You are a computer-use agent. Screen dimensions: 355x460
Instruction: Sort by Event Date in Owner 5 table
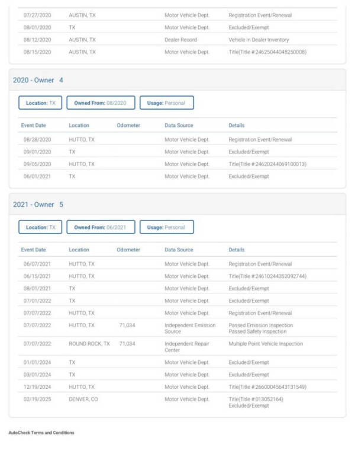33,250
